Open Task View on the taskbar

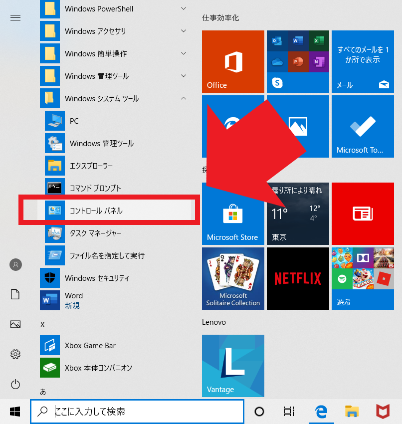coord(289,412)
